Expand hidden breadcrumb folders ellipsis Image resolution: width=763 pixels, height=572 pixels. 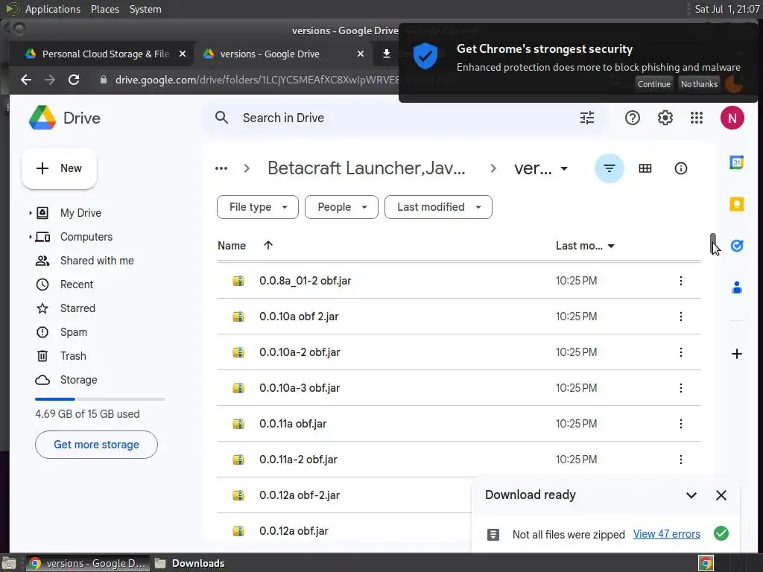coord(221,168)
